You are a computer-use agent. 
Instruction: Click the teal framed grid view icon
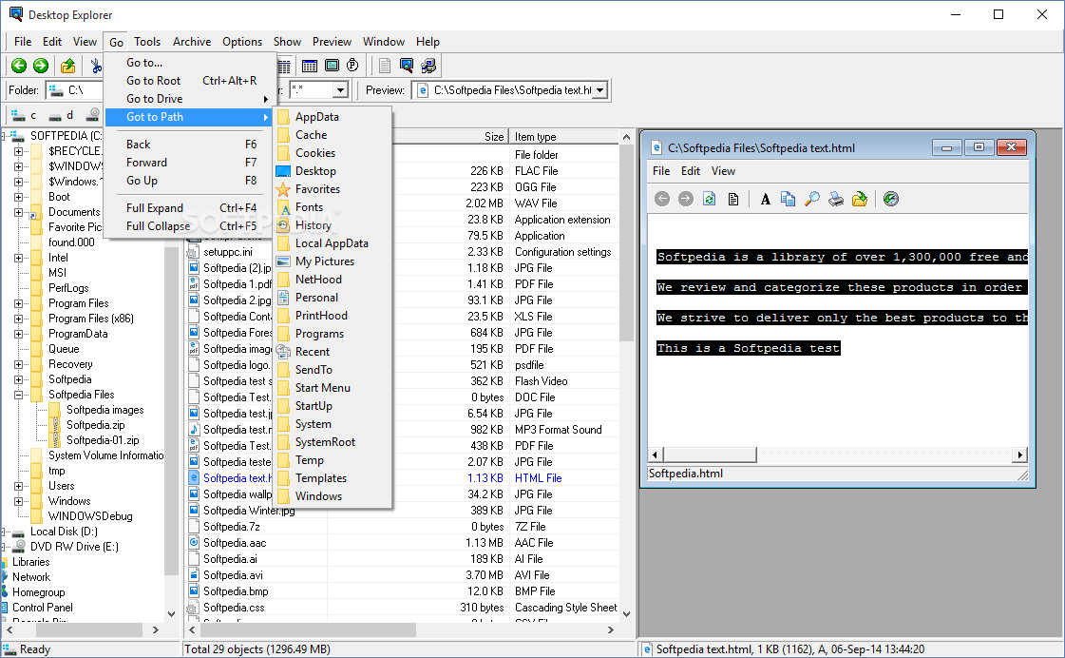333,66
